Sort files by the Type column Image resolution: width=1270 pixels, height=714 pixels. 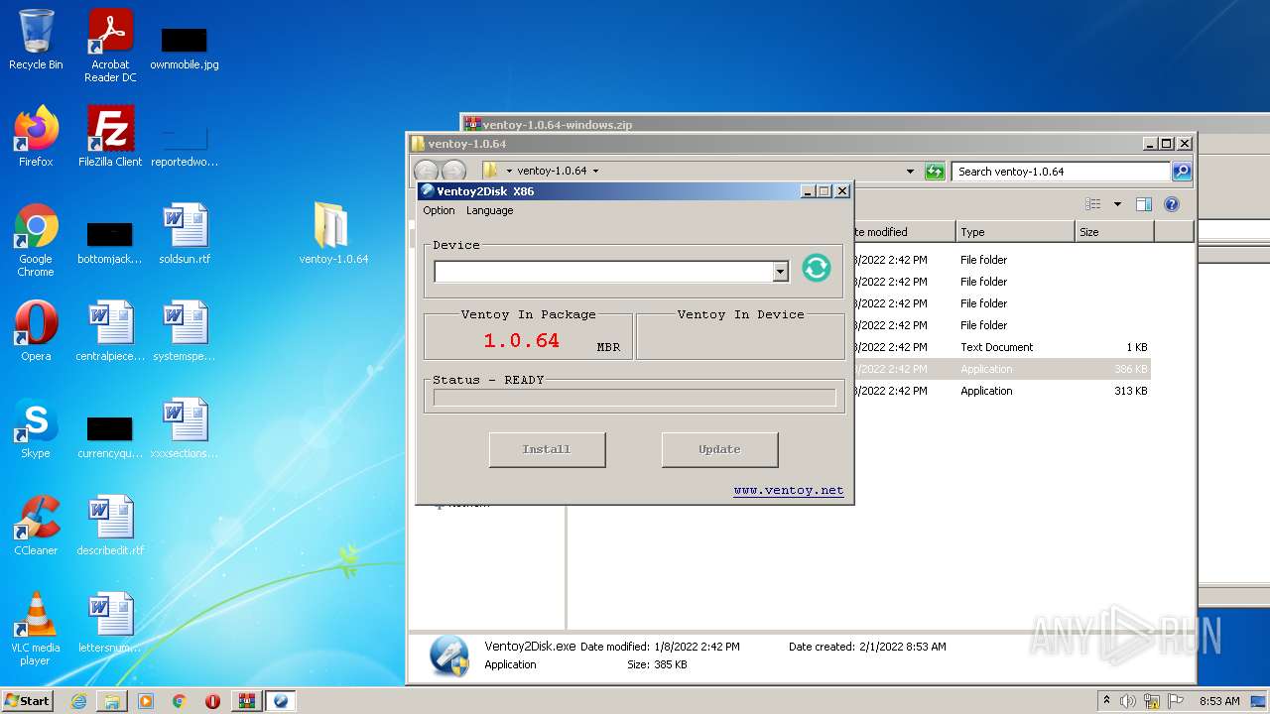(1015, 232)
